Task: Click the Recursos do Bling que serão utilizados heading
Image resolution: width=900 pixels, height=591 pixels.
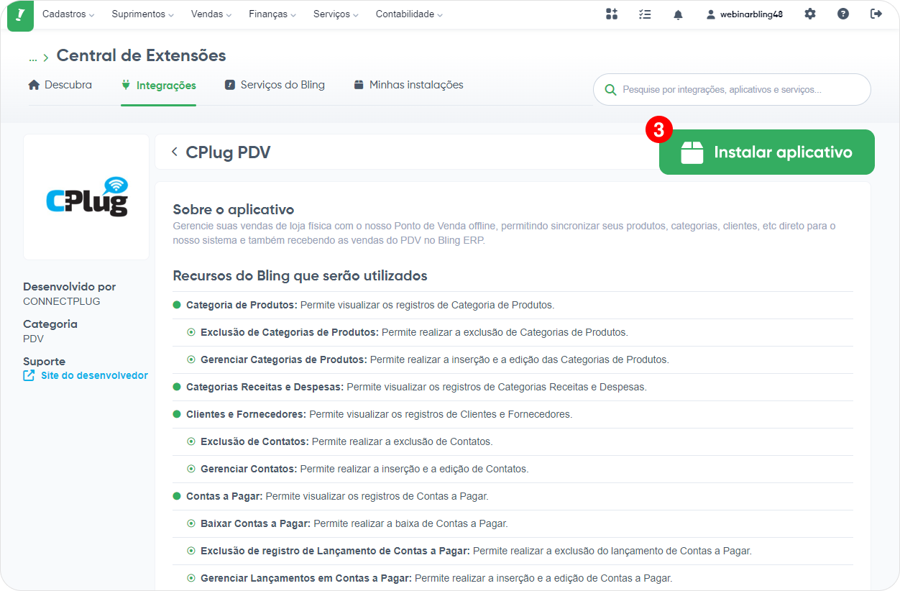Action: click(x=300, y=276)
